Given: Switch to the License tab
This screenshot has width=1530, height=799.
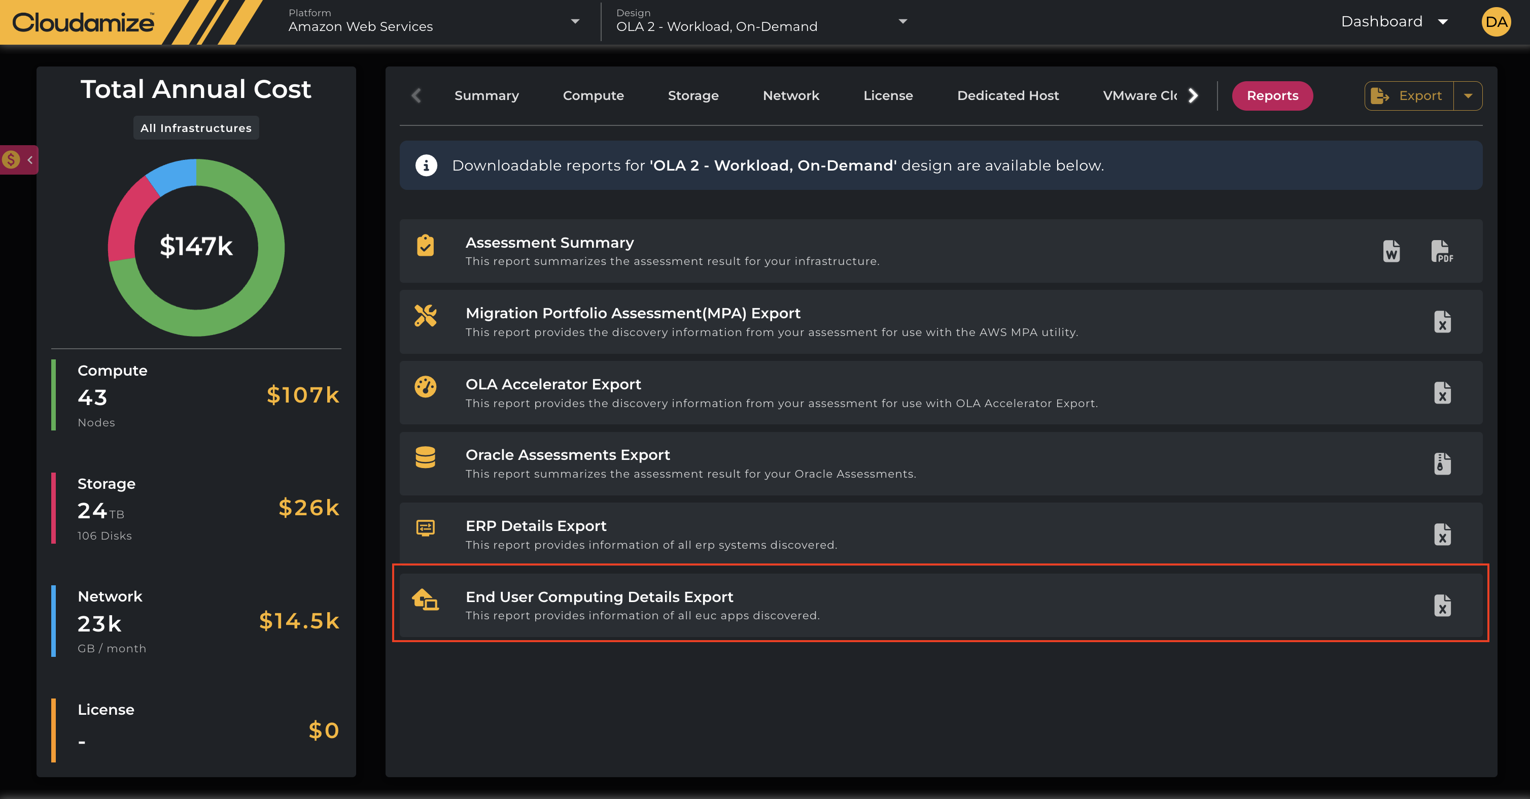Looking at the screenshot, I should coord(888,96).
